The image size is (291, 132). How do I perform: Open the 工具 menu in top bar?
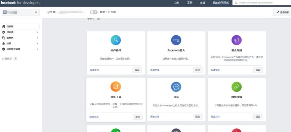point(190,3)
